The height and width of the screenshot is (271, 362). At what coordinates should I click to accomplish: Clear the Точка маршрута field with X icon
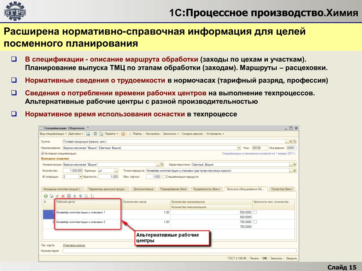coord(294,171)
